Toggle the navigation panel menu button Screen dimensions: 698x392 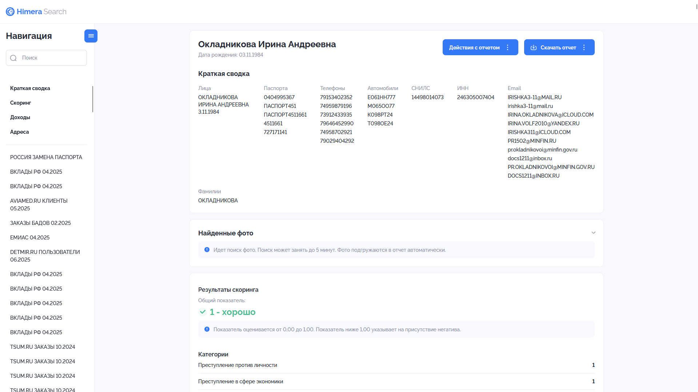point(91,36)
